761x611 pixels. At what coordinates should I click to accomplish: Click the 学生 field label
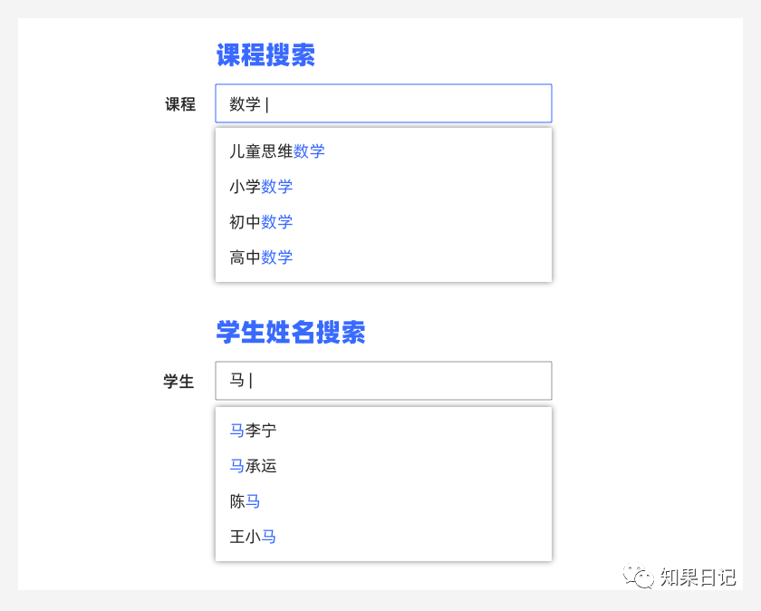(x=178, y=382)
